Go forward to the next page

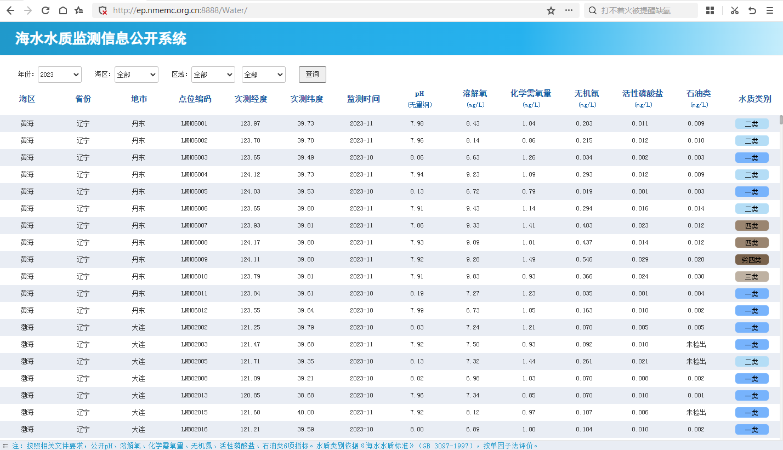pyautogui.click(x=28, y=10)
